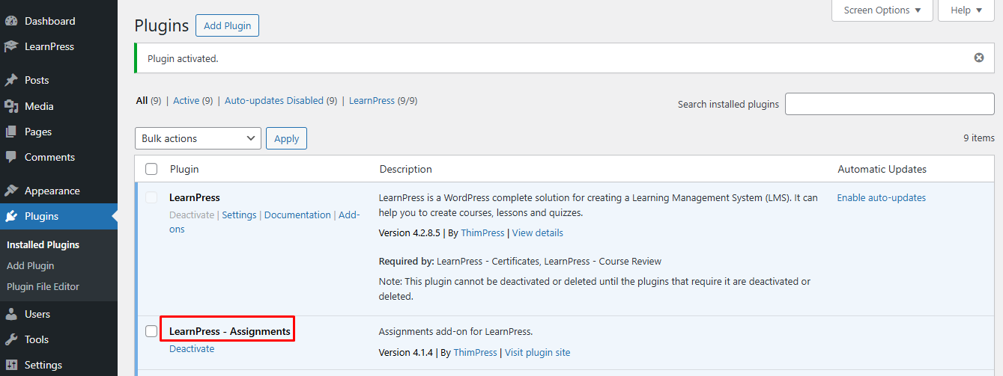Deactivate LearnPress - Assignments plugin
1003x376 pixels.
[192, 348]
